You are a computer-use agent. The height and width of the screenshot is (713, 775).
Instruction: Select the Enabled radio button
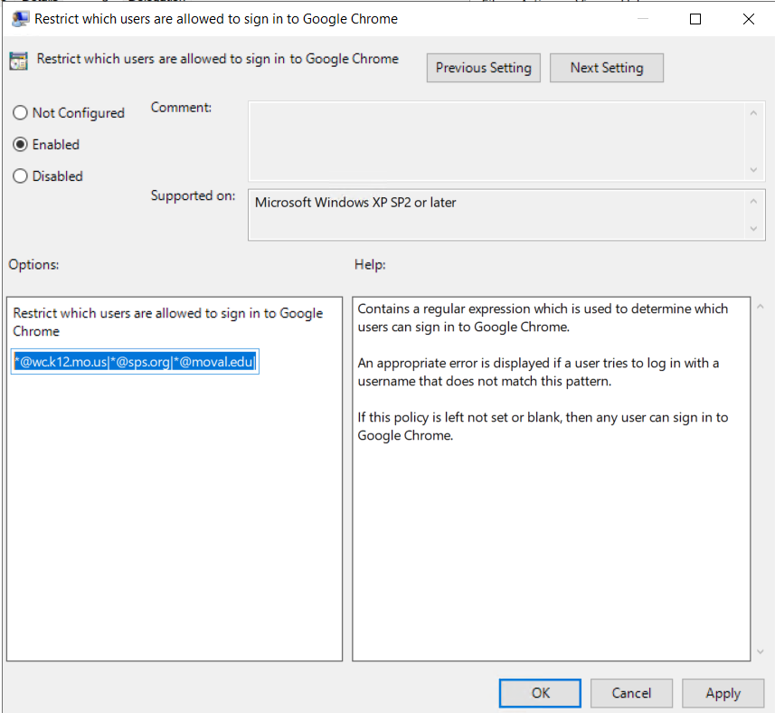coord(19,144)
